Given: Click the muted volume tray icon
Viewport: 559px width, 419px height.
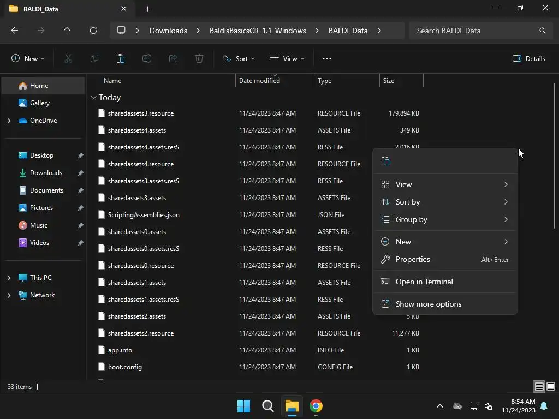Looking at the screenshot, I should 489,406.
